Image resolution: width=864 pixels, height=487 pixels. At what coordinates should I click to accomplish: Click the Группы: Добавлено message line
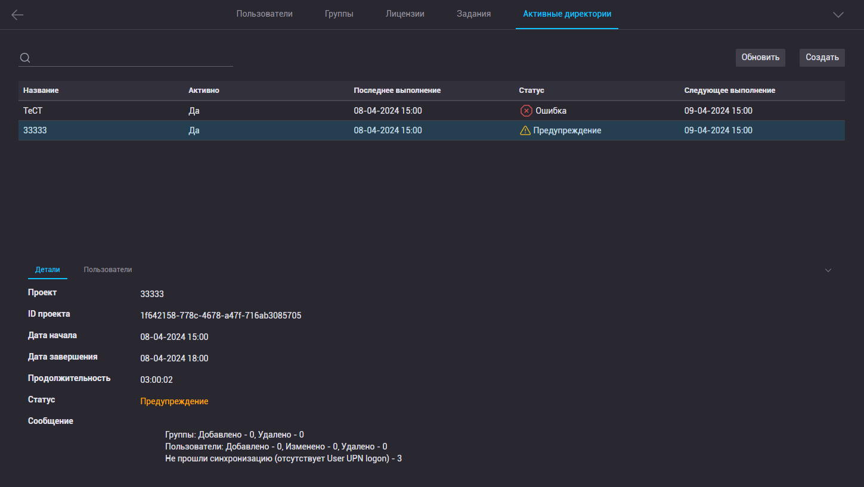pos(234,435)
